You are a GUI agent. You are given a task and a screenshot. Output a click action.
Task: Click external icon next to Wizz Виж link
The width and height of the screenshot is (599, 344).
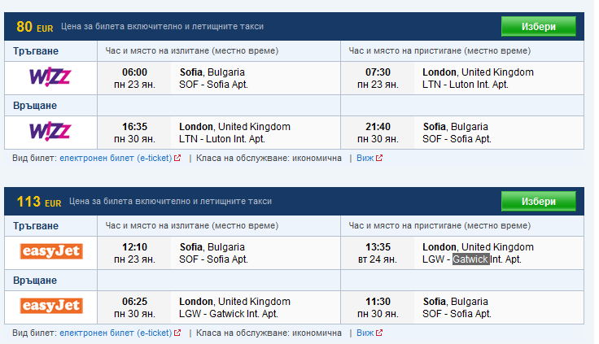[379, 158]
